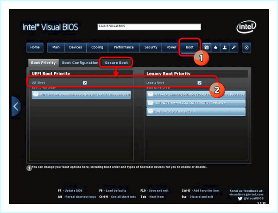Click the Legacy Boot Priority heading

169,74
